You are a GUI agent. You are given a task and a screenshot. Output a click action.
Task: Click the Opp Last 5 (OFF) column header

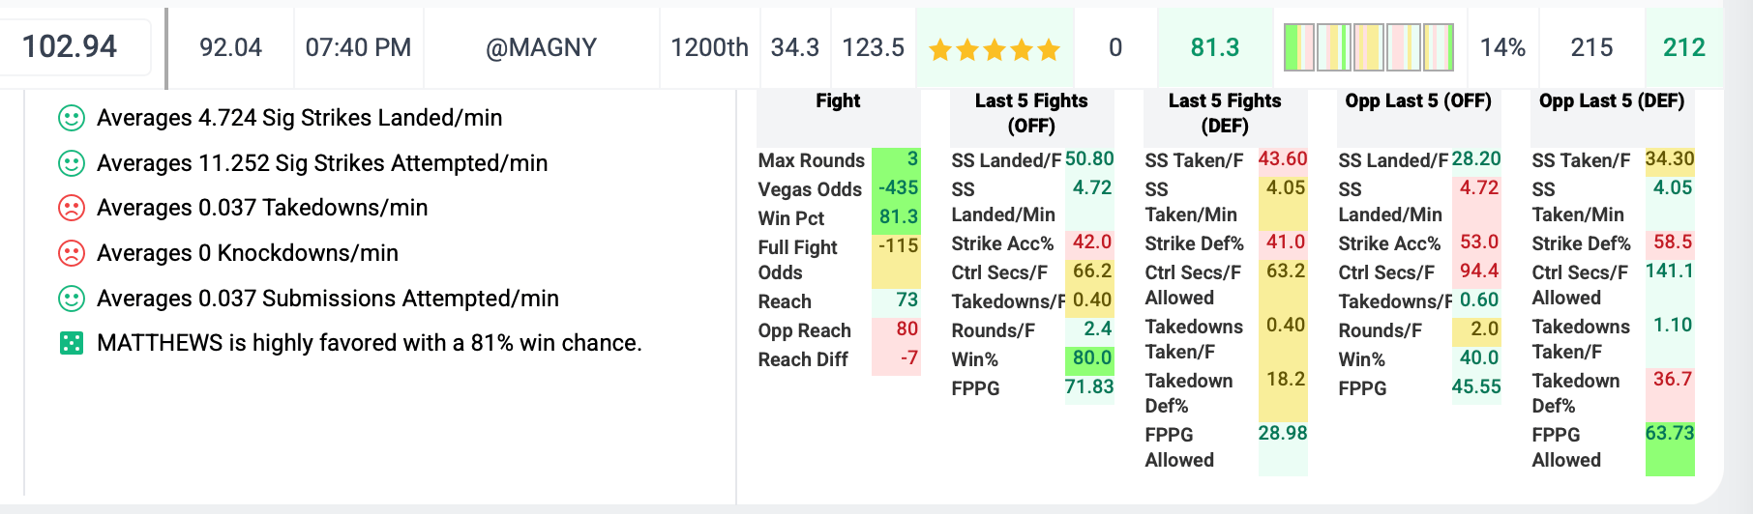(x=1418, y=101)
